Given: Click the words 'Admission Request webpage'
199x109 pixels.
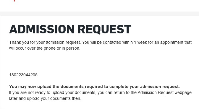Looking at the screenshot, I should pos(165,92).
